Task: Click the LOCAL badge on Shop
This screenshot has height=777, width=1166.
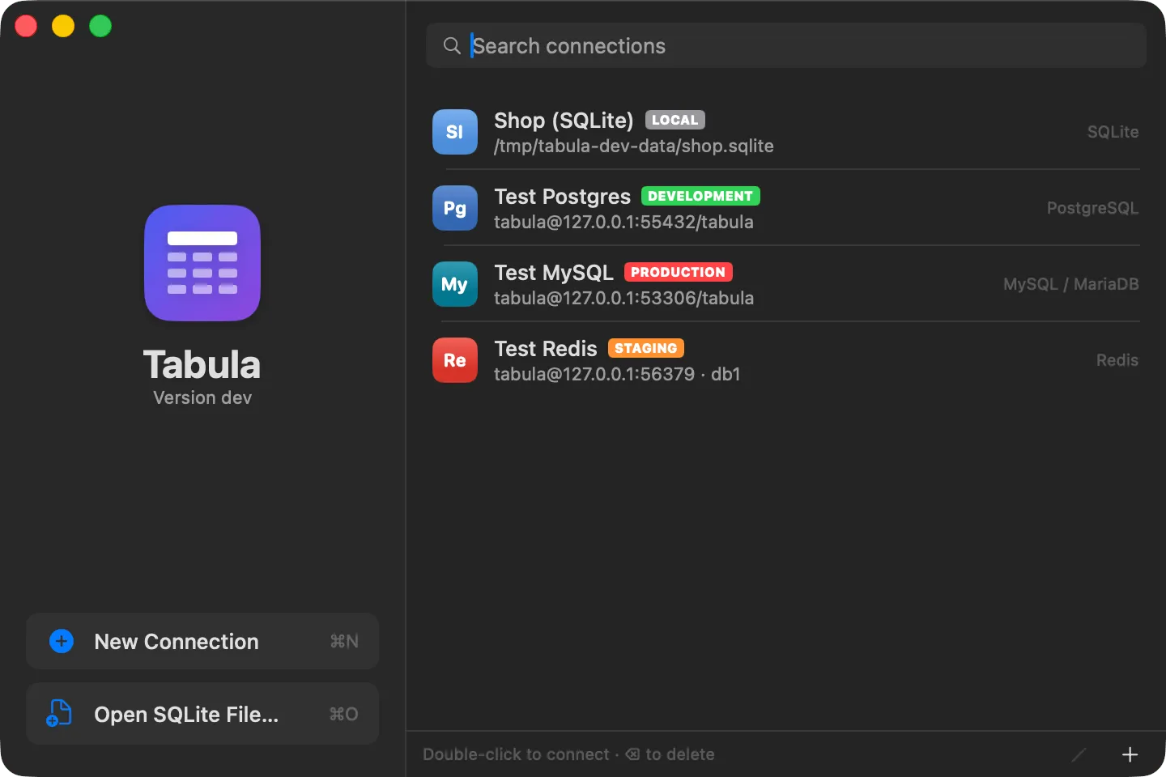Action: [674, 120]
